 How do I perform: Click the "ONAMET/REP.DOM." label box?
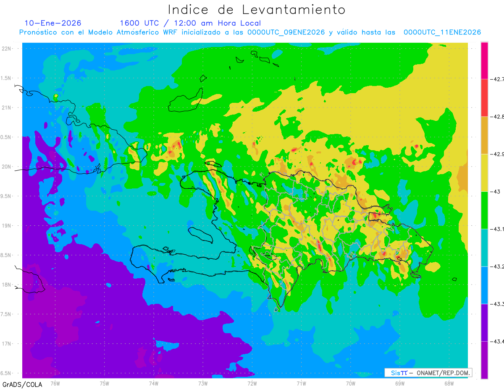tap(428, 373)
